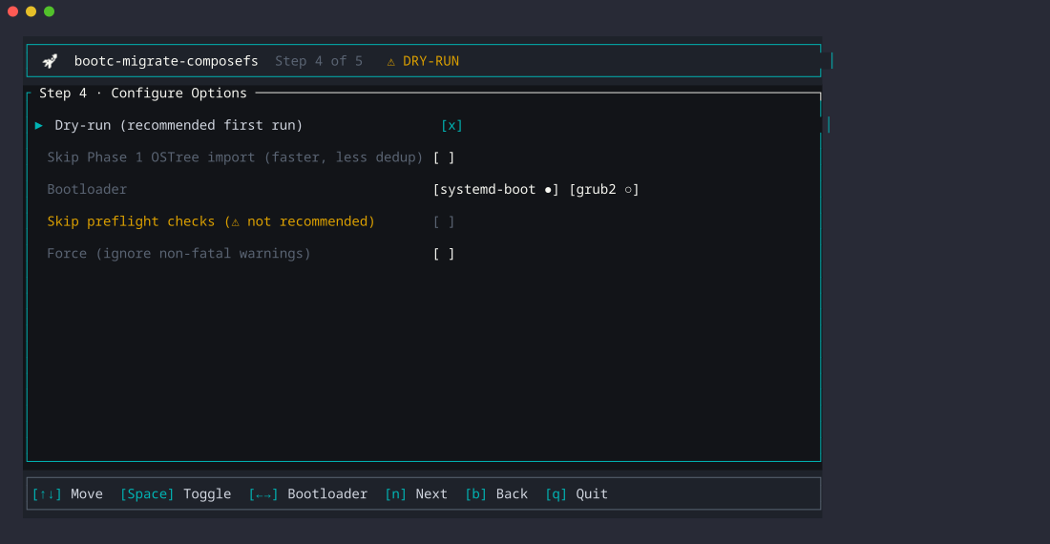Minimize the window with yellow button
Screen dimensions: 1050x544
tap(31, 11)
